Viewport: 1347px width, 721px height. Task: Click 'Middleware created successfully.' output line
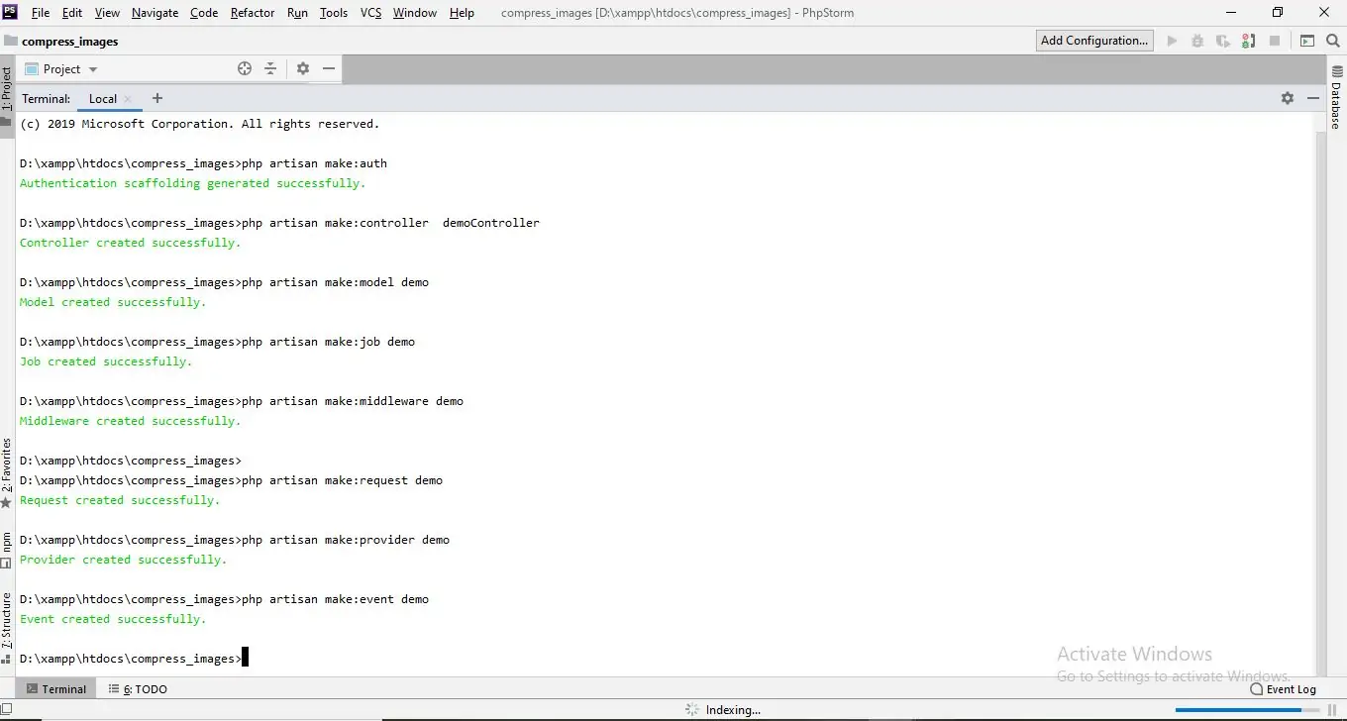[131, 421]
